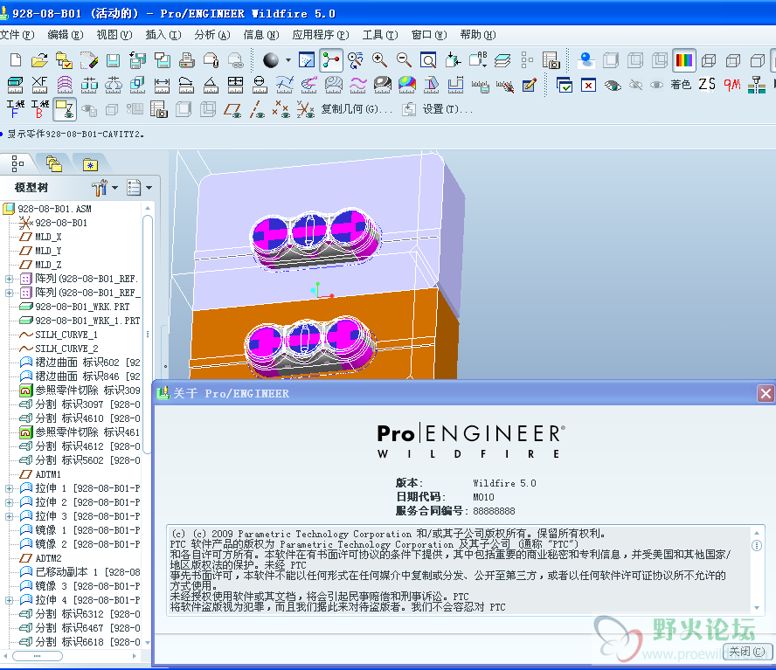Open the dropdown arrow beside the shaded sphere
Viewport: 776px width, 670px height.
coord(288,60)
